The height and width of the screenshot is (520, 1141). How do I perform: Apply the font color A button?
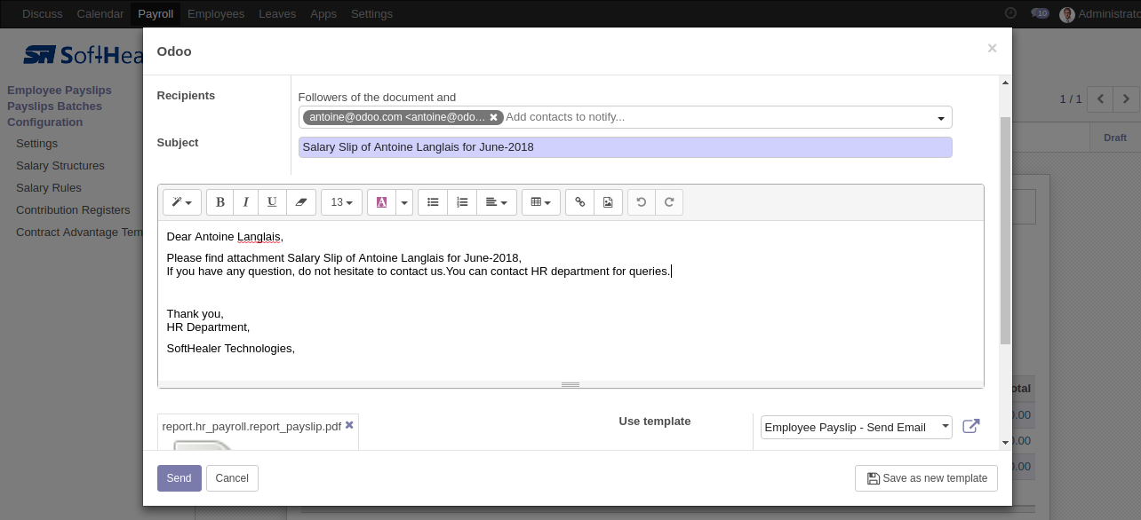381,202
